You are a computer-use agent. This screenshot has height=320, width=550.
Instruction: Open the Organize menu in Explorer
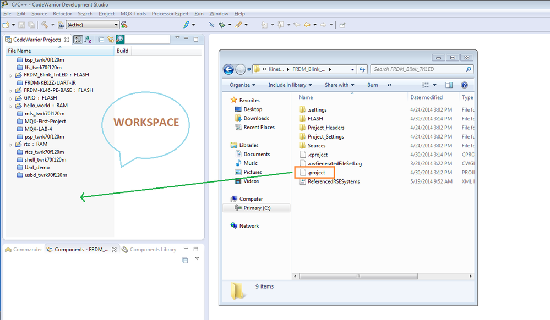pyautogui.click(x=242, y=85)
